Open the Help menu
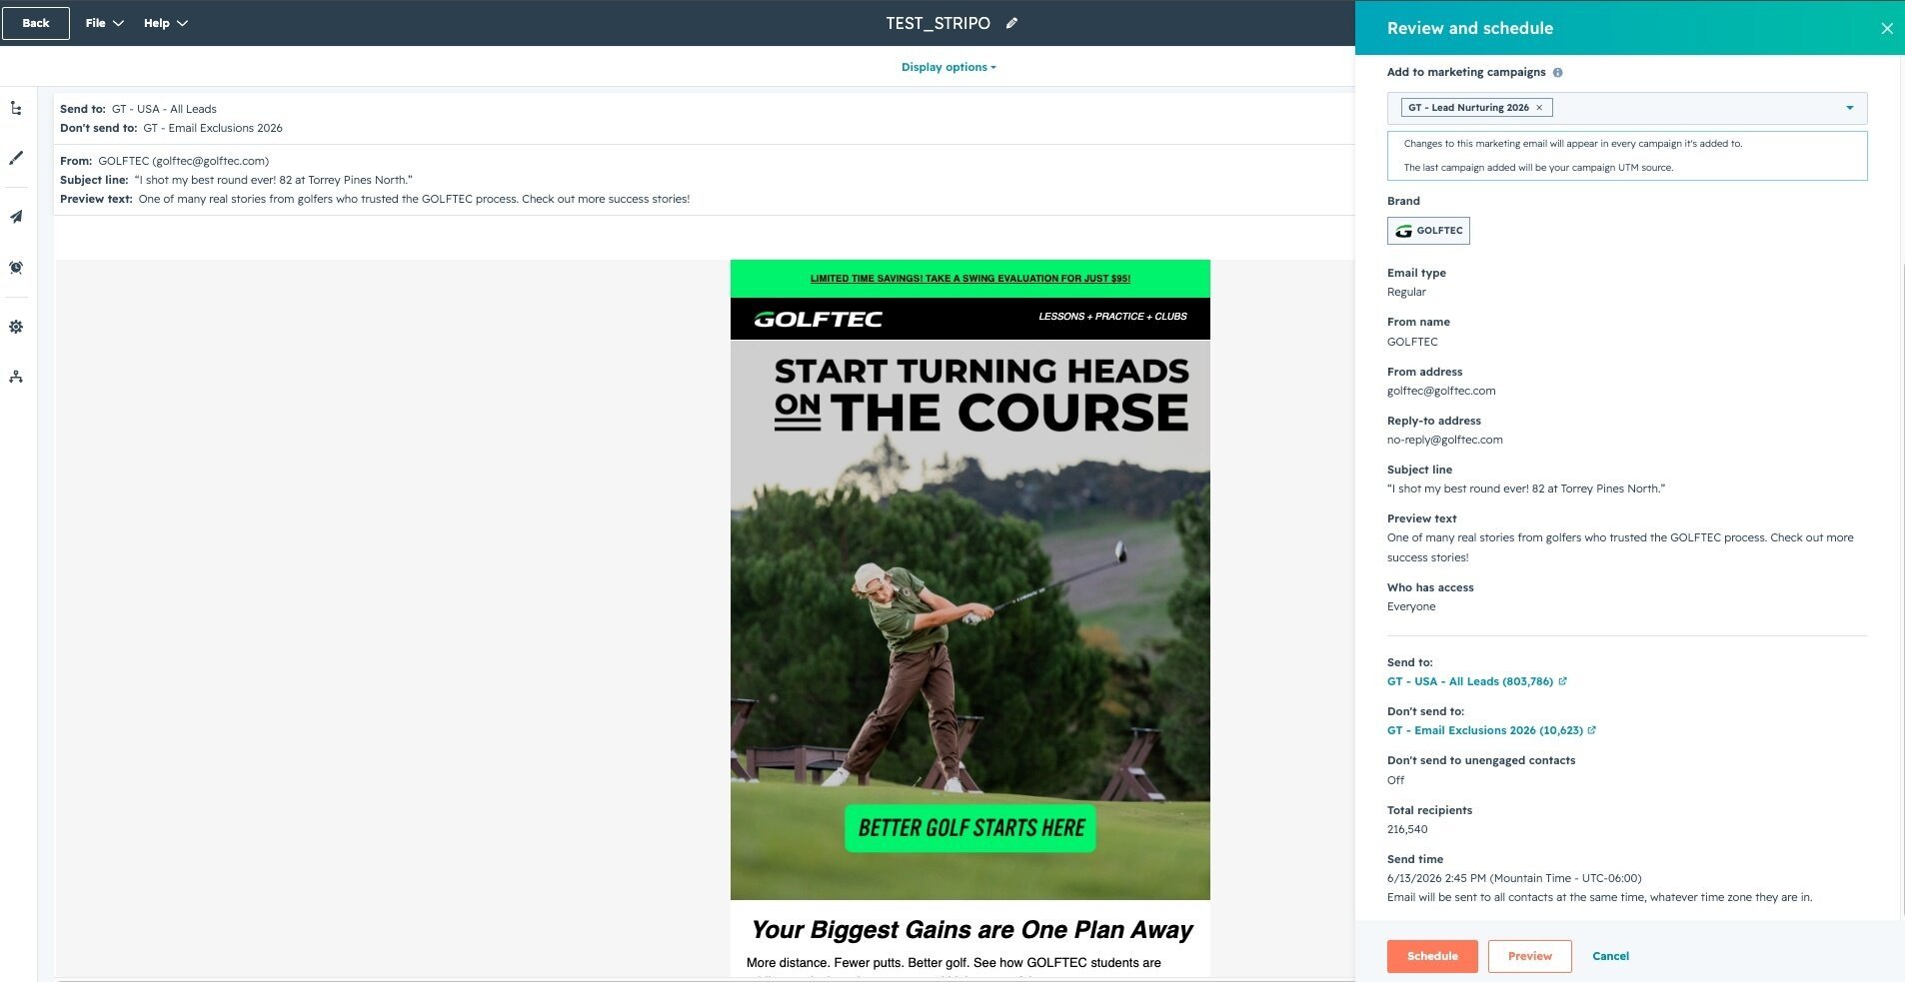Screen dimensions: 1905x982 pos(165,23)
